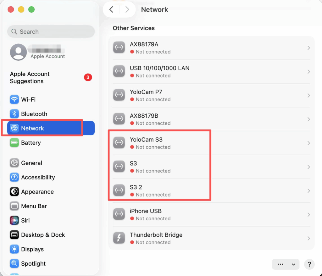
Task: Open Accessibility settings icon
Action: tap(14, 177)
